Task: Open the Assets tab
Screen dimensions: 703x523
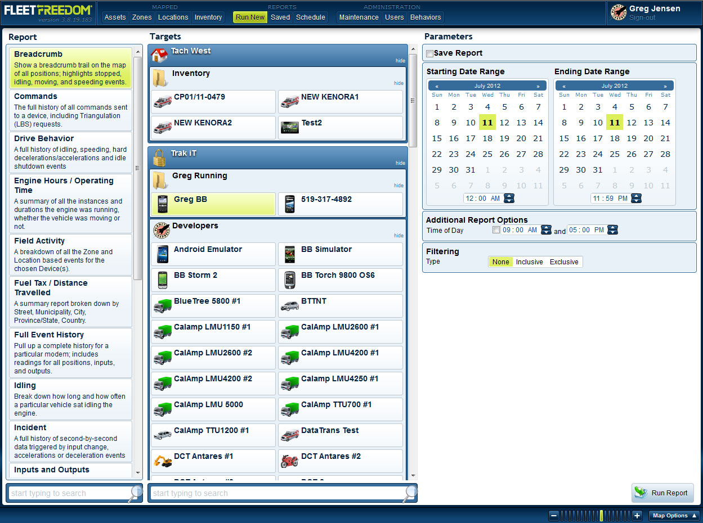Action: click(x=115, y=17)
